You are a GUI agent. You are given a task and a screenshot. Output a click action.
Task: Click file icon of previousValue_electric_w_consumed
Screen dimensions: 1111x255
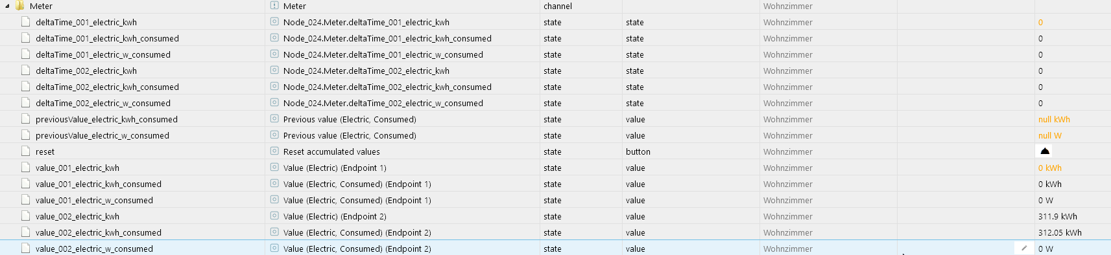pos(26,135)
